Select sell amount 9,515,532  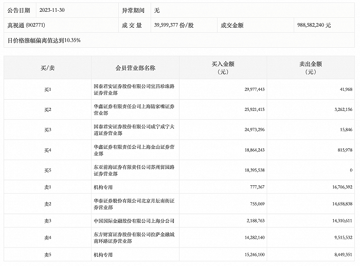tap(343, 237)
